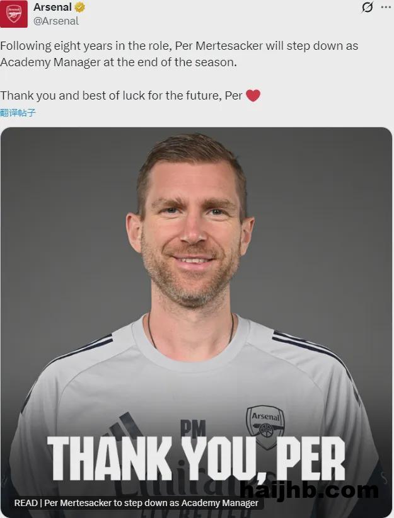Click the red heart emoji in the post

[x=253, y=96]
